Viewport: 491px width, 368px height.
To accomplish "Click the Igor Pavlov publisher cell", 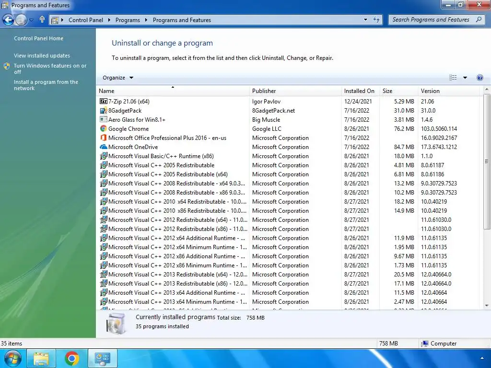I will tap(266, 102).
